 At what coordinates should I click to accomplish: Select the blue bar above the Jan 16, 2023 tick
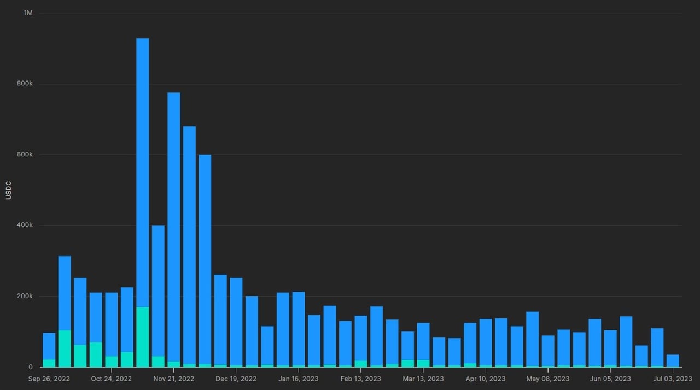coord(299,329)
